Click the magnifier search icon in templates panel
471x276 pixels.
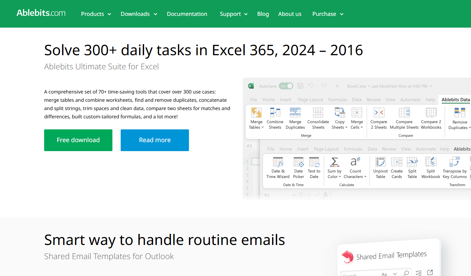pos(406,274)
